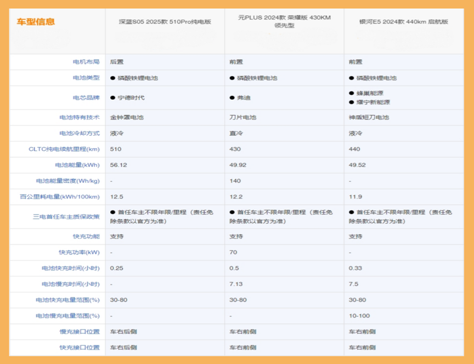Click the 430 range value
The width and height of the screenshot is (474, 364).
pos(235,149)
